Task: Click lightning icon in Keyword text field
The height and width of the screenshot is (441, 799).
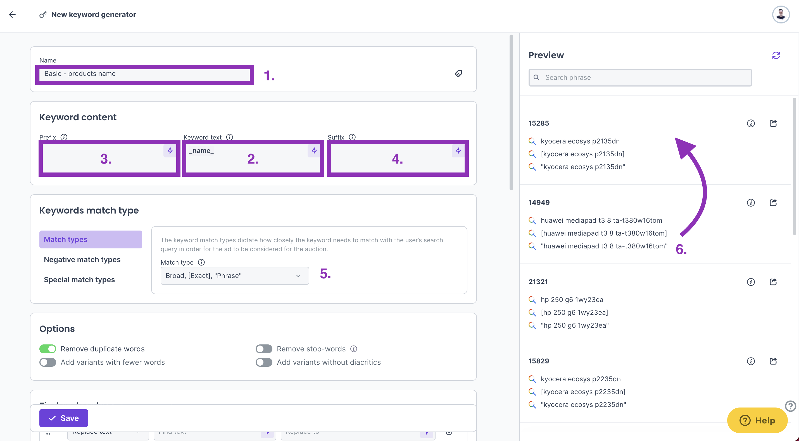Action: [x=314, y=151]
